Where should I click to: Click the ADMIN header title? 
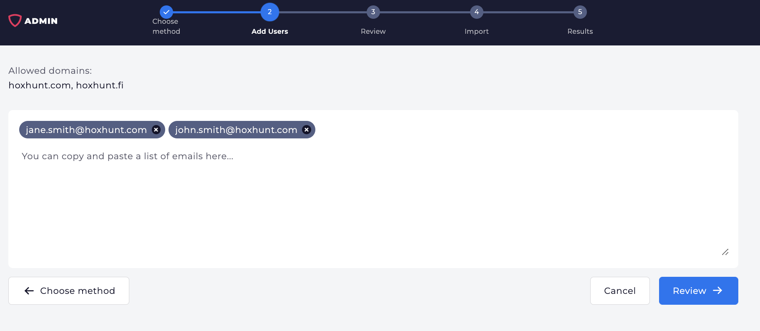click(41, 21)
